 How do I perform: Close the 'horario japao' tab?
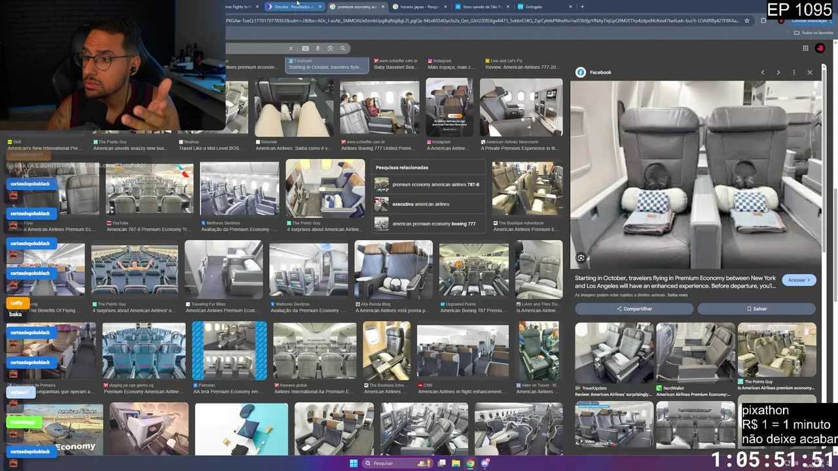point(446,7)
